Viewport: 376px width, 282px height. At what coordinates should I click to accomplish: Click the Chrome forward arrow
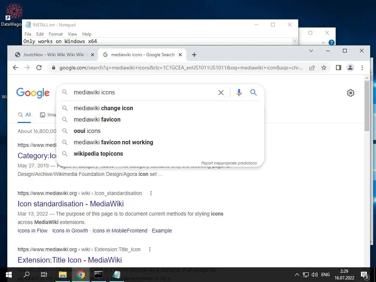click(27, 68)
